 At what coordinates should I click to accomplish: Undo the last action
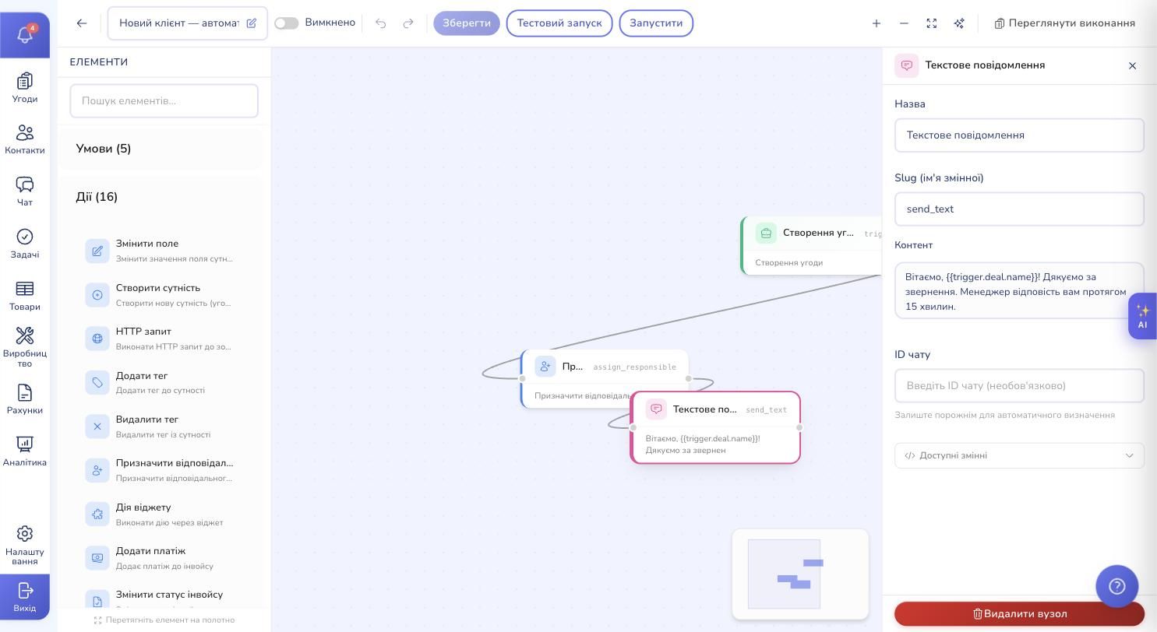(x=381, y=23)
